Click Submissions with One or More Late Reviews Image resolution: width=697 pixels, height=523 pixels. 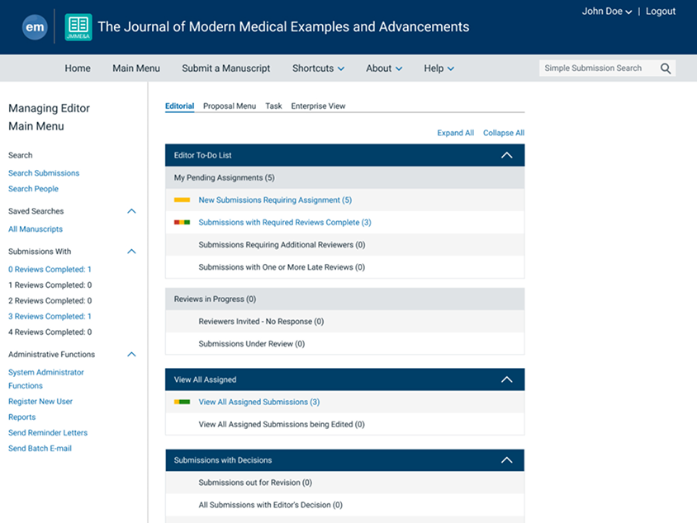[282, 267]
